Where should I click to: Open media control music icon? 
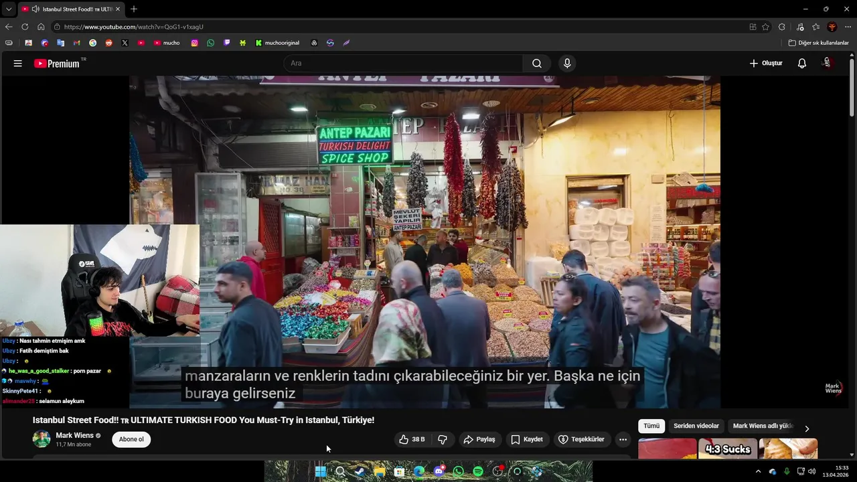[800, 27]
